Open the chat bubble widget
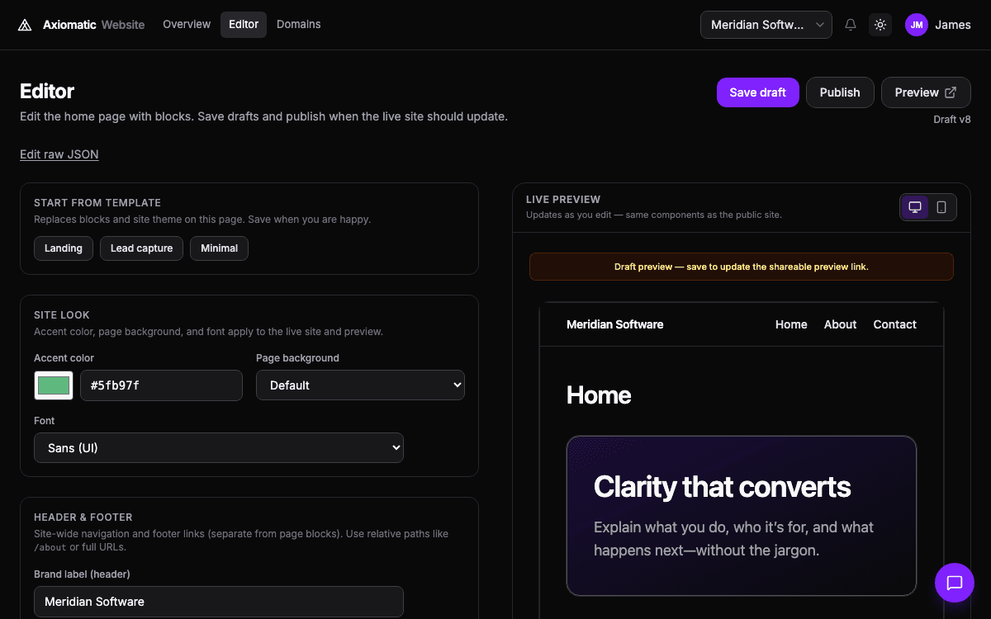991x619 pixels. point(955,583)
